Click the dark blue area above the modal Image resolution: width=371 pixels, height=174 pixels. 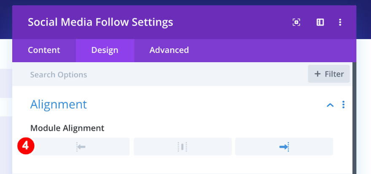pos(185,3)
